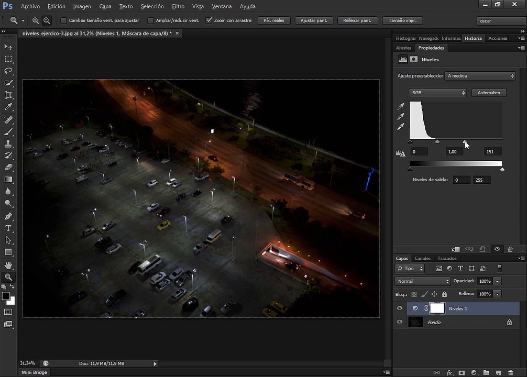Select the Dodge tool
The height and width of the screenshot is (377, 527).
[x=8, y=203]
